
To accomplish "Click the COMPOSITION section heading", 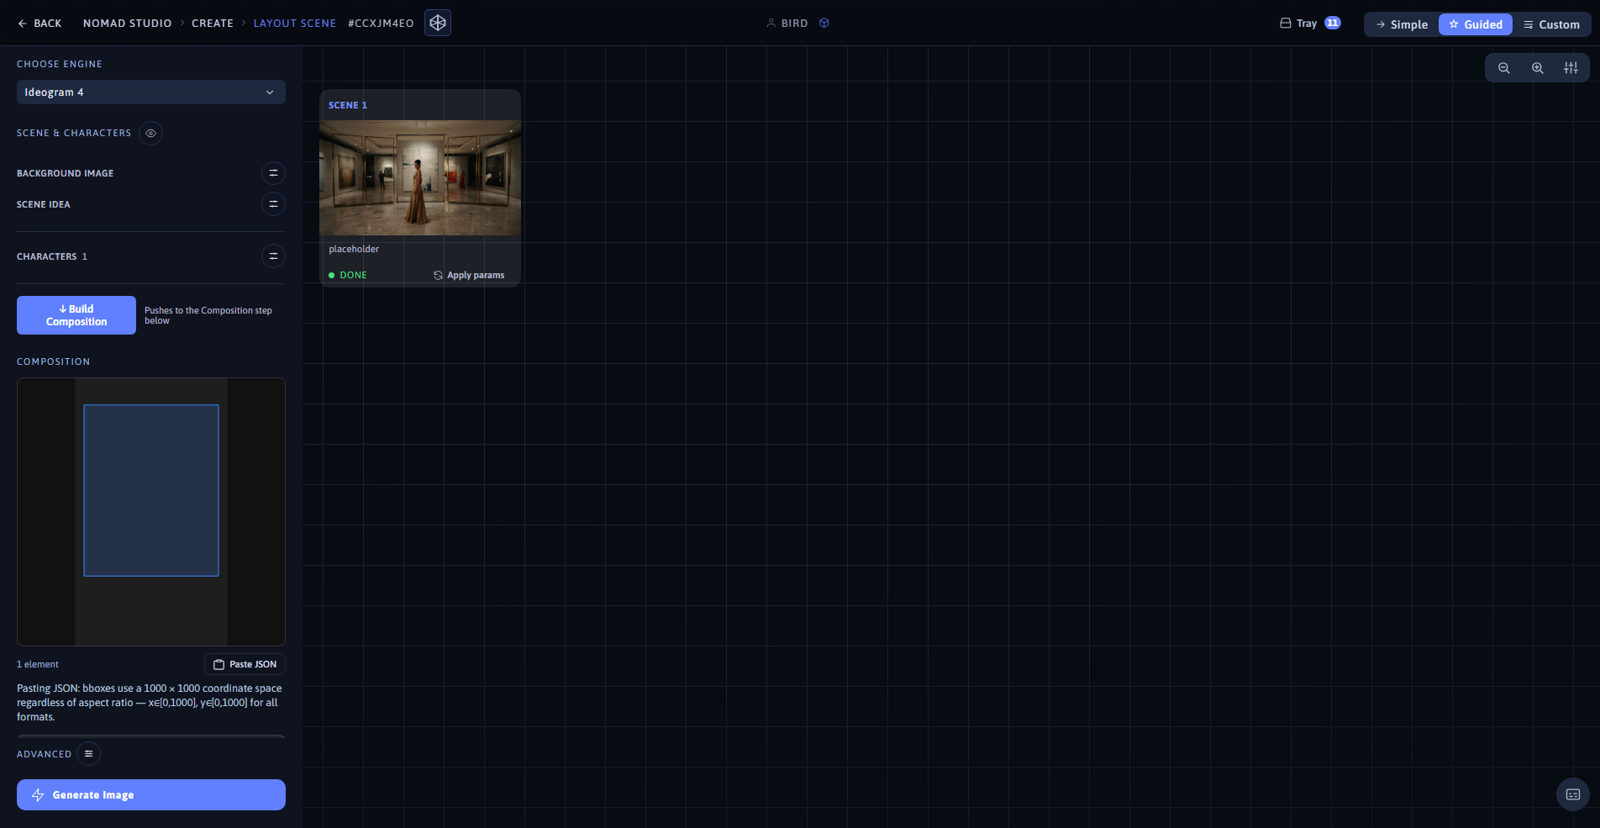I will coord(54,361).
